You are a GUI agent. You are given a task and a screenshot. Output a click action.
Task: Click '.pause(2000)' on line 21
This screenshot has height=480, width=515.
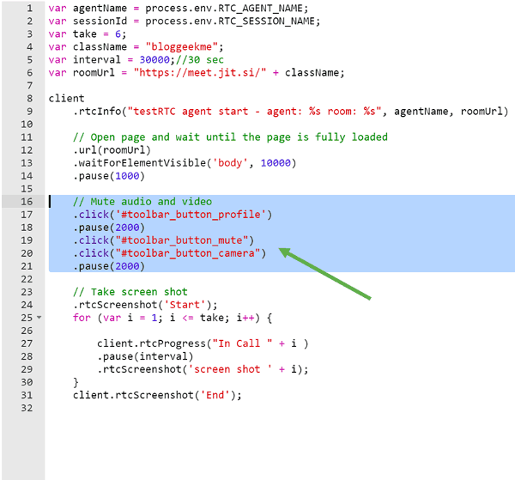pos(109,266)
